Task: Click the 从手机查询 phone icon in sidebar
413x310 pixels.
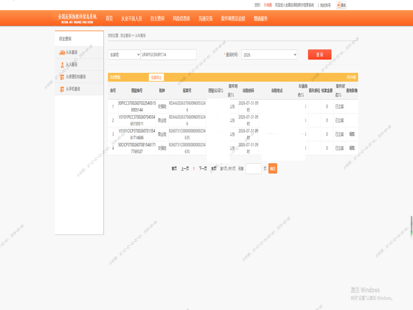Action: pos(62,89)
